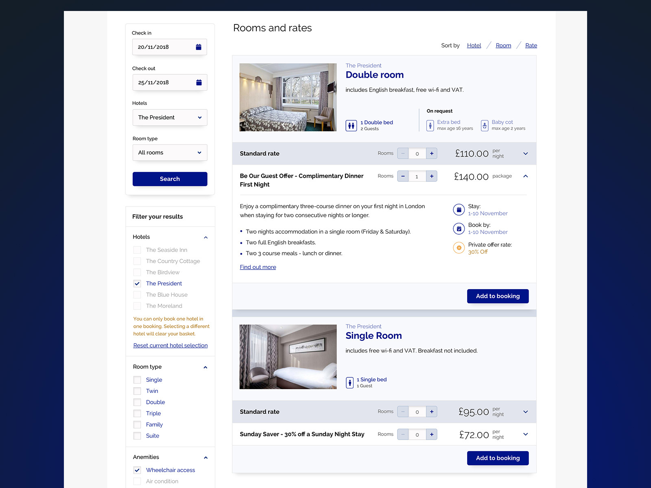Open the Hotels dropdown showing The President
651x488 pixels.
point(170,118)
